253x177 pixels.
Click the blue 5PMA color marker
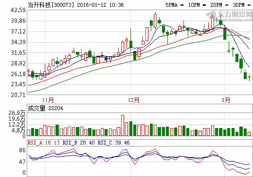pos(182,5)
